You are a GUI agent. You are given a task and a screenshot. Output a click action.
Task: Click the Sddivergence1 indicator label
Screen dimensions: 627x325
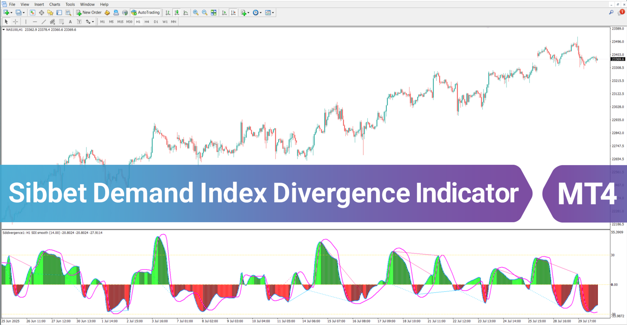click(52, 233)
